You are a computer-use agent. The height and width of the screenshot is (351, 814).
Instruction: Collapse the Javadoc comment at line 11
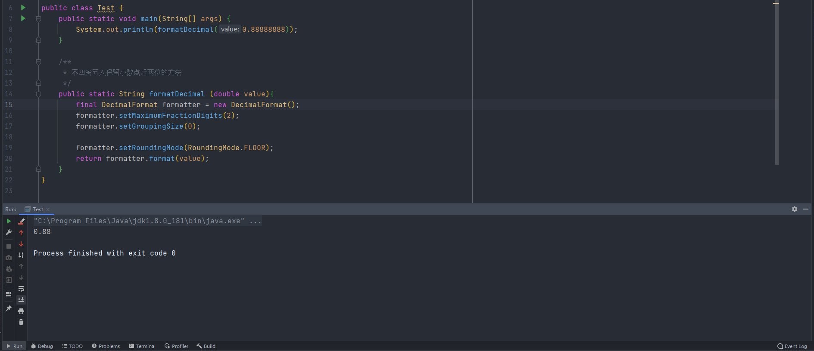[38, 62]
